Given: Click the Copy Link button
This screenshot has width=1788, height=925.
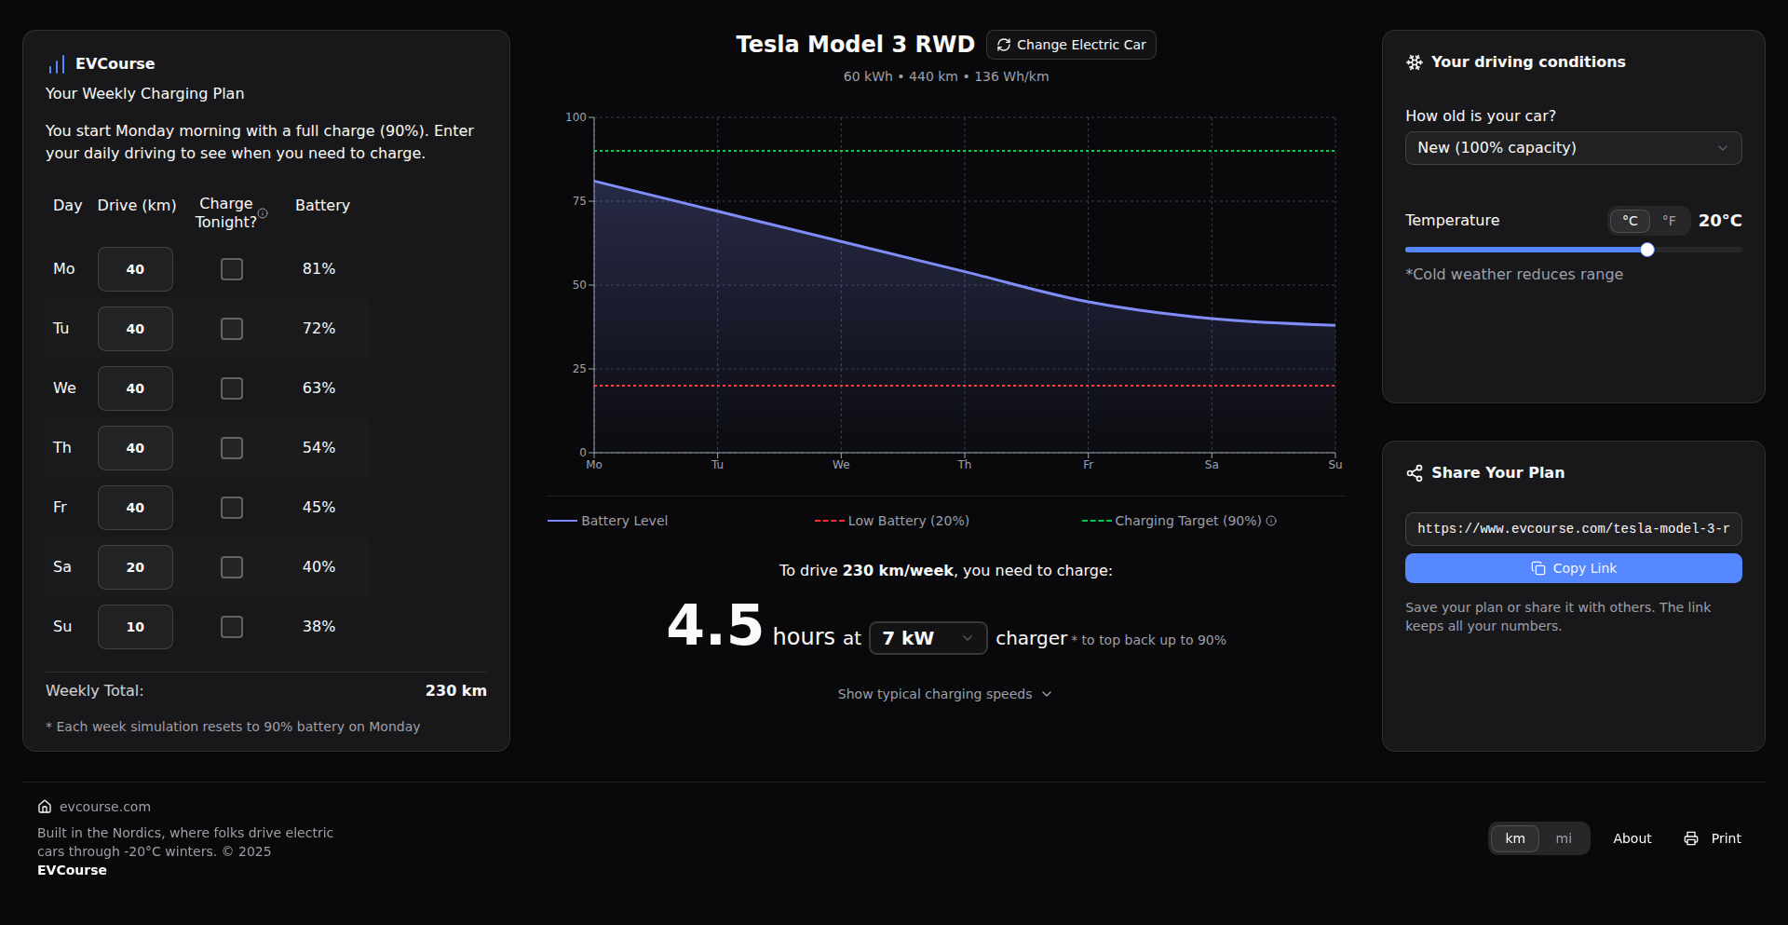Looking at the screenshot, I should click(x=1572, y=567).
